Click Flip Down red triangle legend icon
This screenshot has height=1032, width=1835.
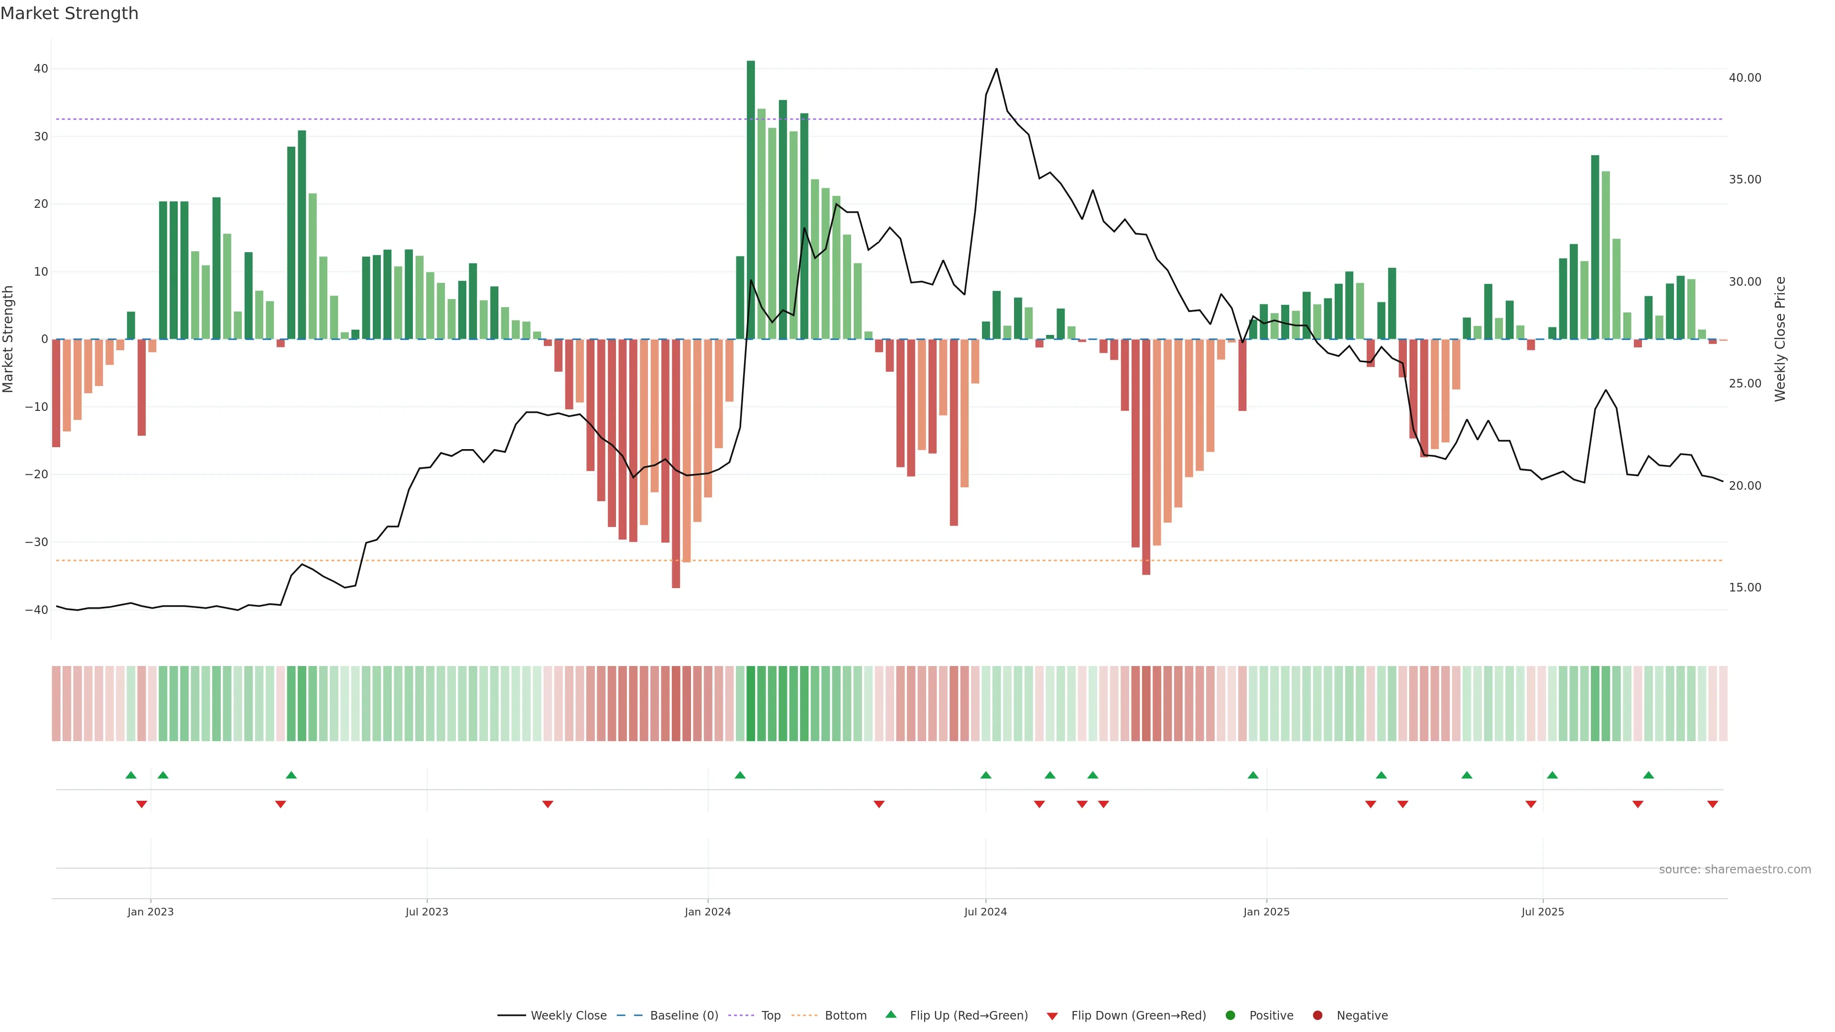1052,1016
